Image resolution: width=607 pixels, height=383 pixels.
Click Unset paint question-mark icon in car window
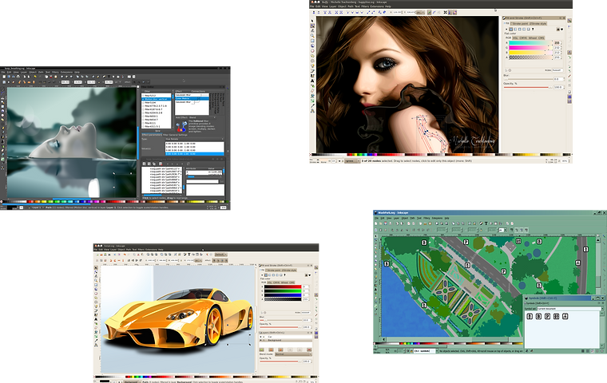(x=284, y=275)
